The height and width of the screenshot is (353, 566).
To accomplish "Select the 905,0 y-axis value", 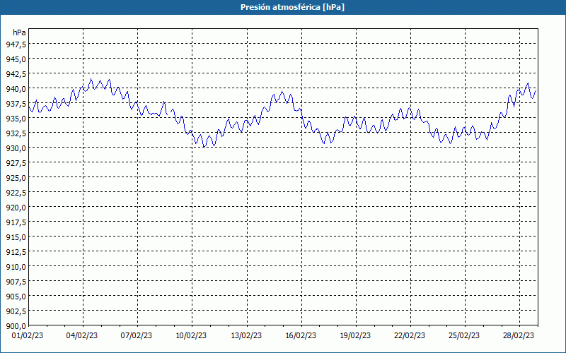I will click(16, 296).
